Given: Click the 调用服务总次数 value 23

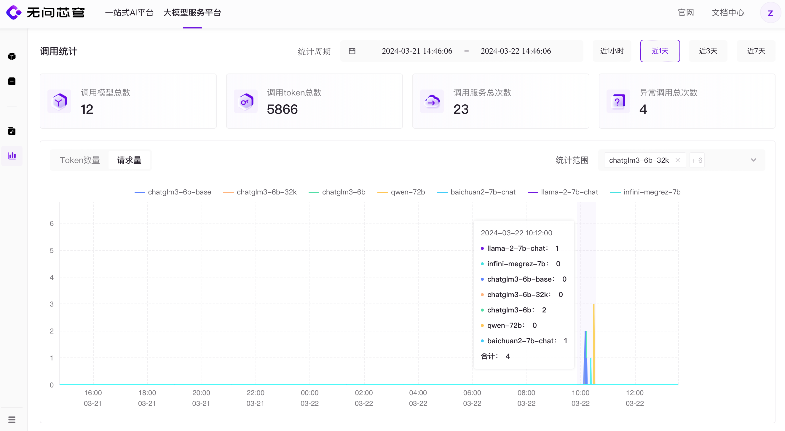Looking at the screenshot, I should (x=461, y=109).
